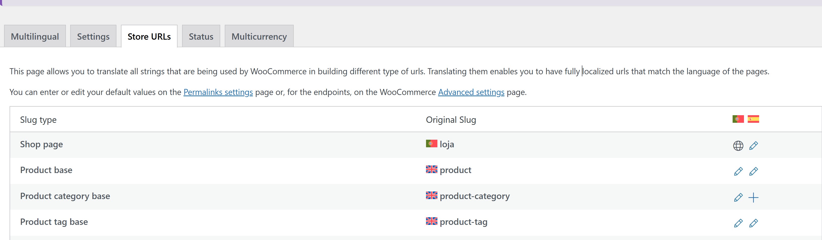Select the 'product-category' slug text
822x240 pixels.
[475, 196]
